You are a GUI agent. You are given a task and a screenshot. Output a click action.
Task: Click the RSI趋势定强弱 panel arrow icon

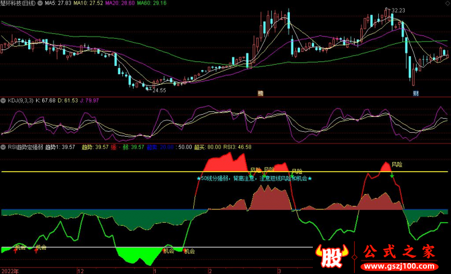tap(3, 147)
